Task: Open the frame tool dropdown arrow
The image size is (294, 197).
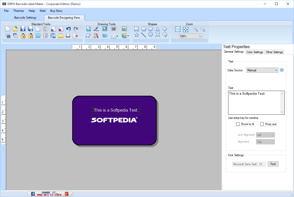Action: pyautogui.click(x=117, y=36)
